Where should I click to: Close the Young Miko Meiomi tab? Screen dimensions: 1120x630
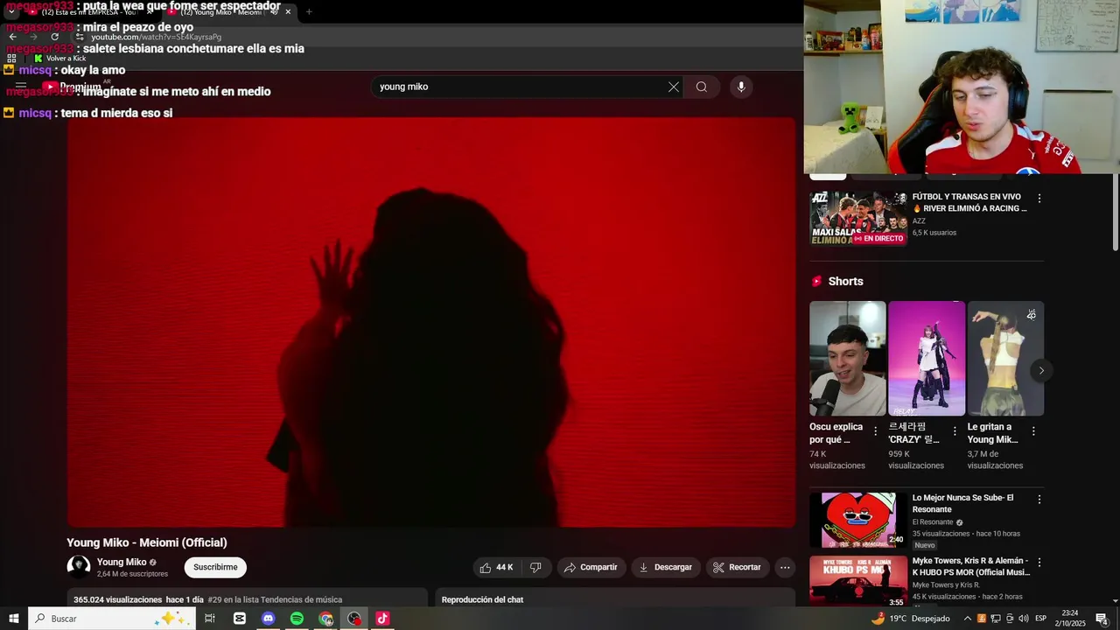click(288, 11)
